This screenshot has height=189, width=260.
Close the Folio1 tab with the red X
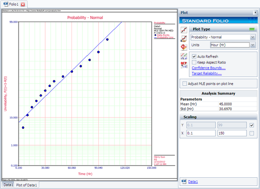(23, 4)
